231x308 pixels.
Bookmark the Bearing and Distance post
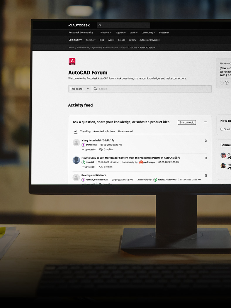206,175
